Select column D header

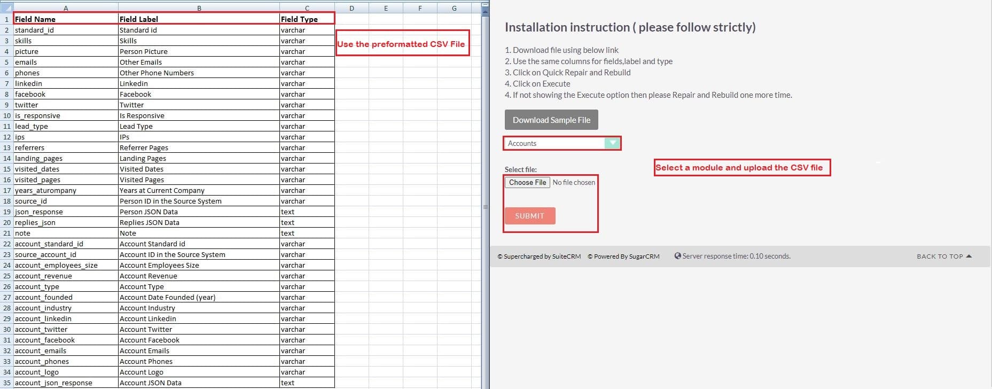click(x=352, y=8)
